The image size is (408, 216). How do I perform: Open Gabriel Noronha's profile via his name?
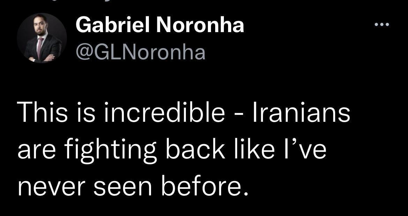tap(160, 25)
